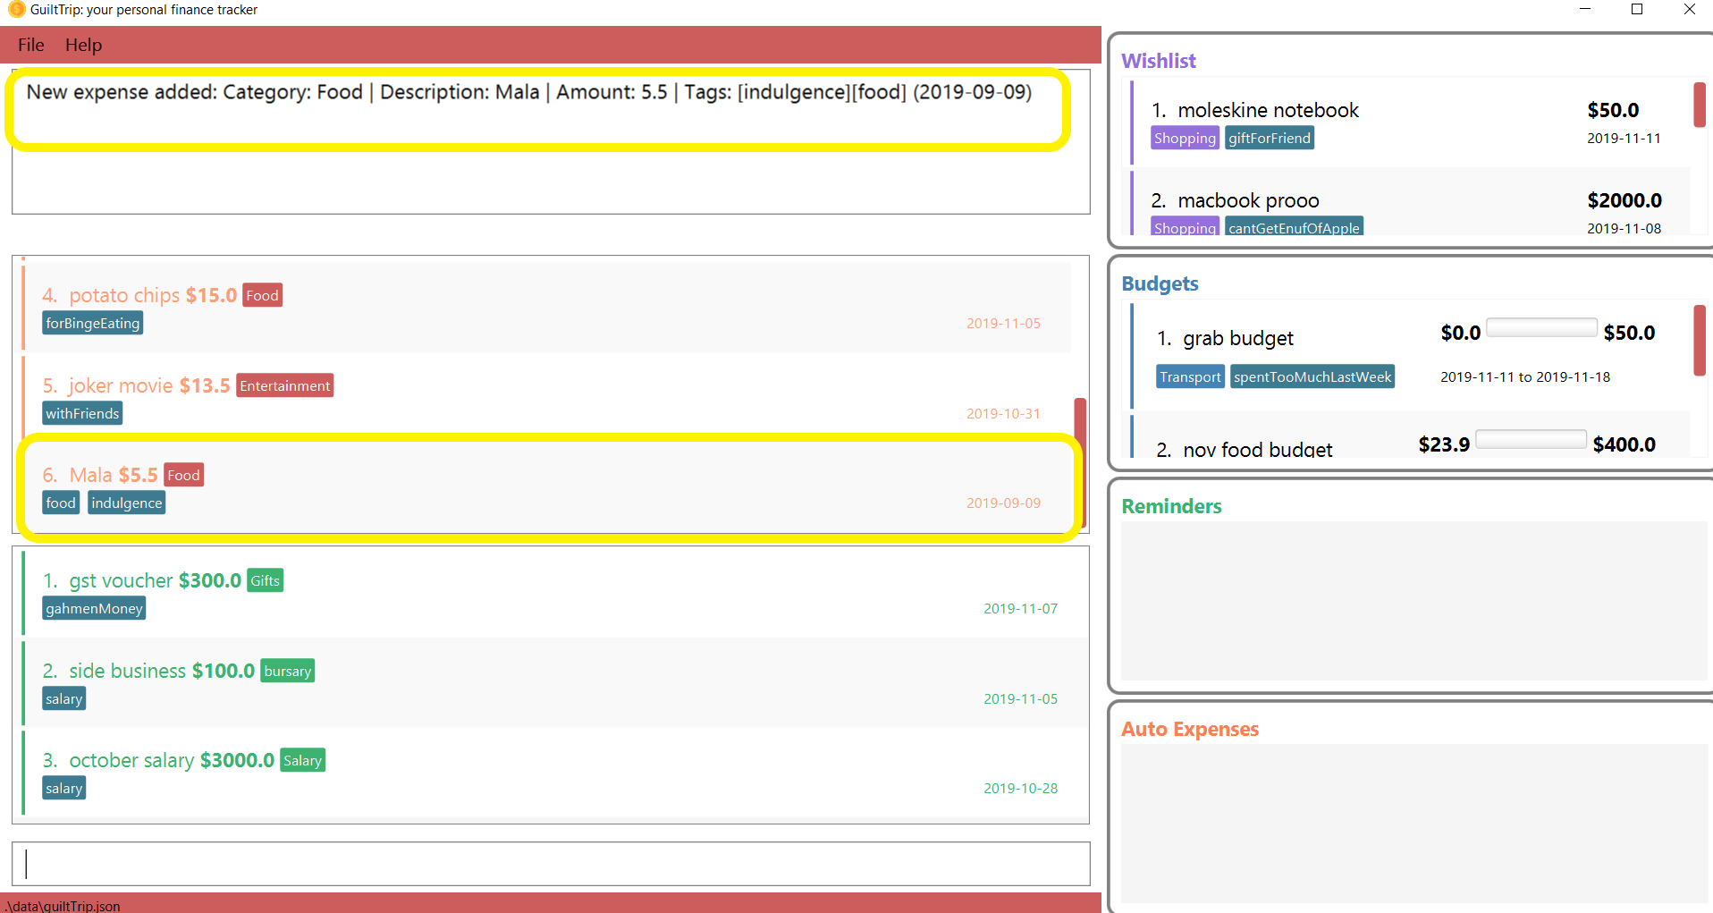Select the potato chips expense entry
The image size is (1713, 913).
(x=546, y=308)
